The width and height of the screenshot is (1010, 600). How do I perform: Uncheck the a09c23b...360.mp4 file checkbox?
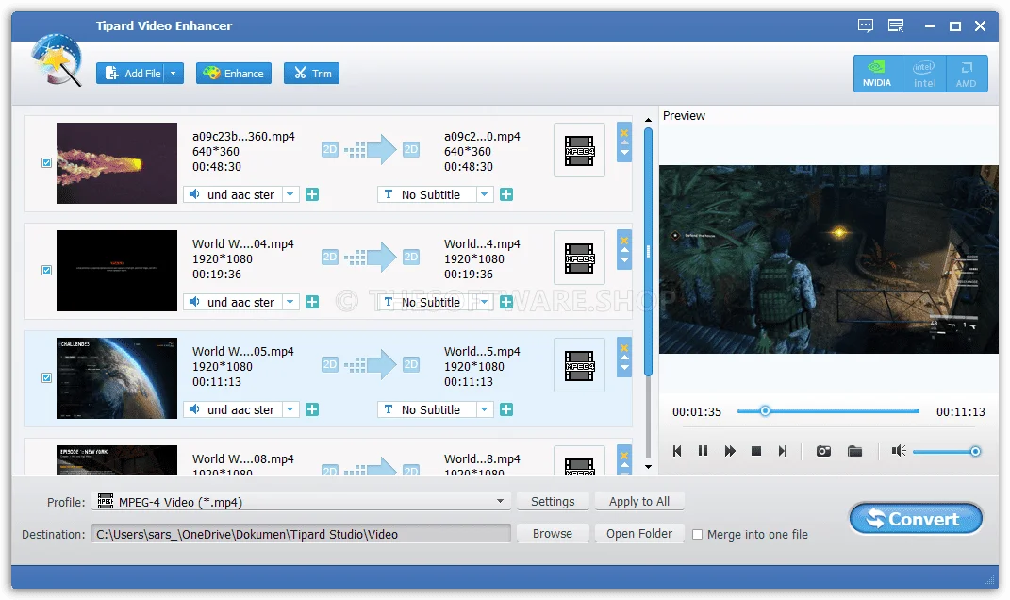46,163
